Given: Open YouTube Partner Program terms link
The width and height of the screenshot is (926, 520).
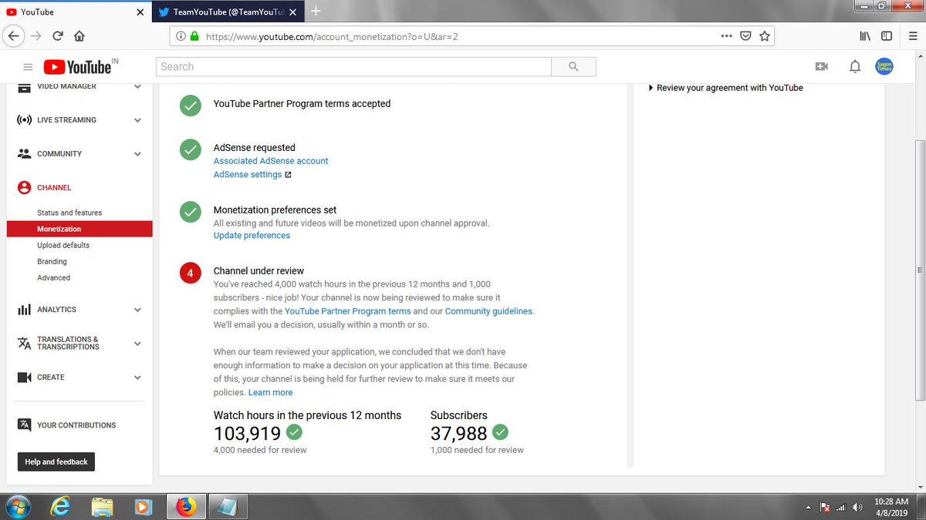Looking at the screenshot, I should (x=348, y=311).
